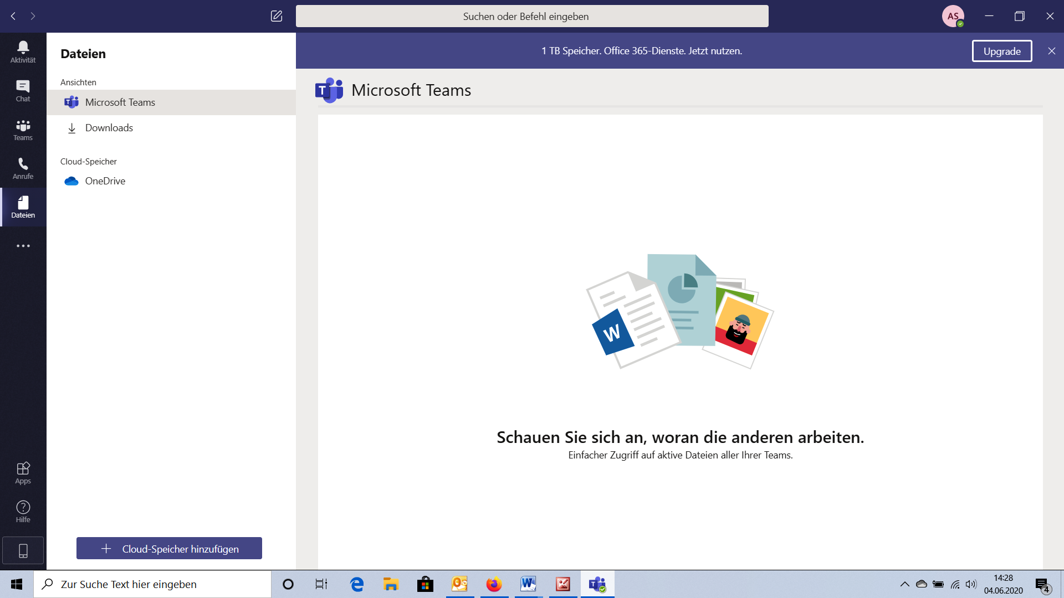Check the battery tray icon
1064x598 pixels.
(938, 584)
